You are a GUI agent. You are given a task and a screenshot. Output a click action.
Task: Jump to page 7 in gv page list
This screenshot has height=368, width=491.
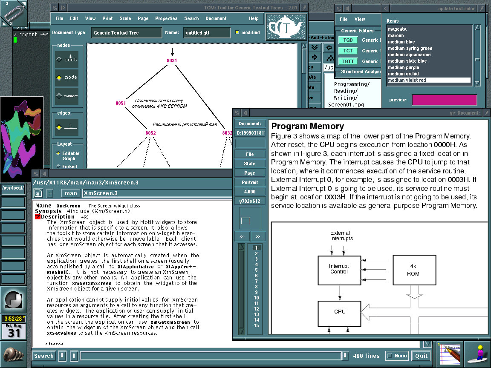point(256,281)
